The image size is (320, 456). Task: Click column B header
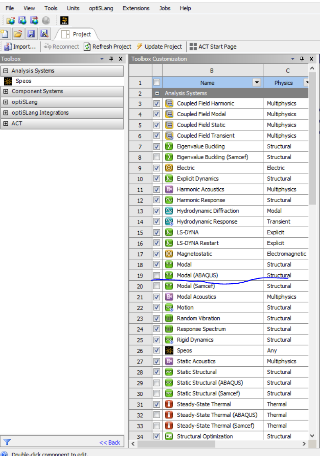coord(212,71)
